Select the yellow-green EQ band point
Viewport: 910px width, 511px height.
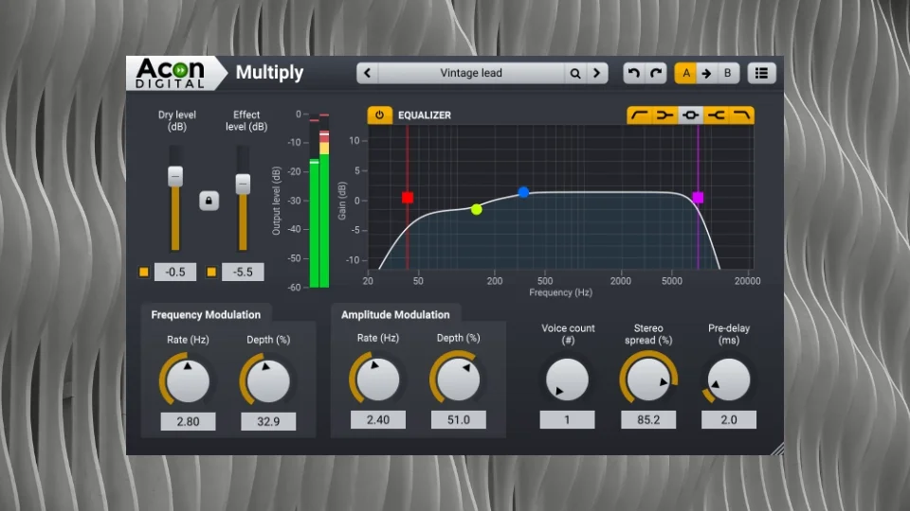477,209
